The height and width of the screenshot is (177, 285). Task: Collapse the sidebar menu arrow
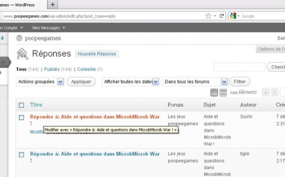click(3, 62)
